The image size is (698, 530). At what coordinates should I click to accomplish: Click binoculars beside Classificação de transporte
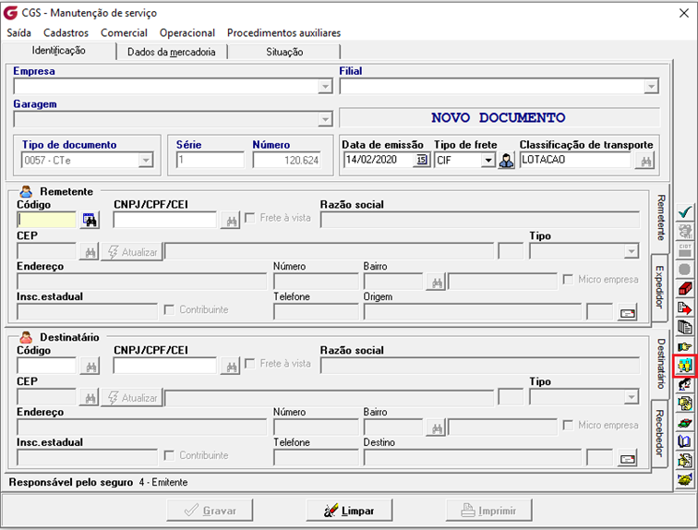pyautogui.click(x=645, y=161)
